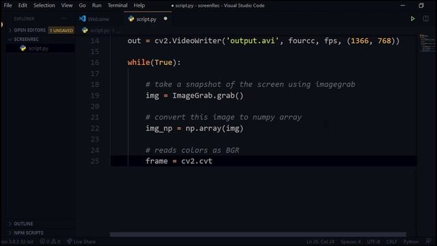Click the comment about taking a snapshot
The image size is (437, 246).
(251, 85)
